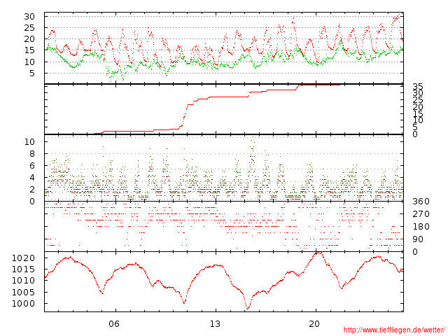
Task: Click the 30 label on temperature axis
Action: [29, 17]
